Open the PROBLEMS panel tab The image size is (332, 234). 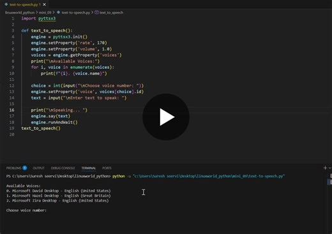click(x=13, y=168)
